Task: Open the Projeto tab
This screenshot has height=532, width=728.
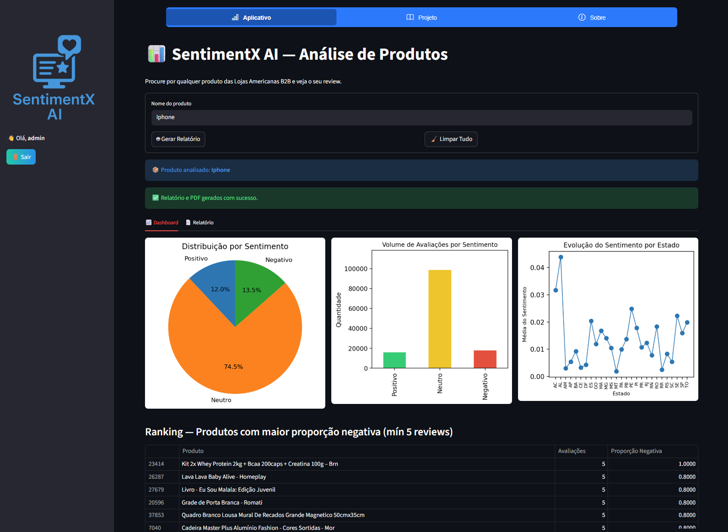Action: click(x=421, y=18)
